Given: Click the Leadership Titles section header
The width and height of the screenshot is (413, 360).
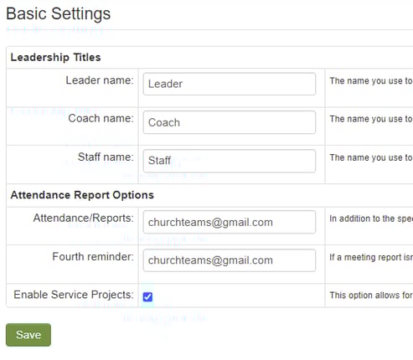Looking at the screenshot, I should coord(55,57).
